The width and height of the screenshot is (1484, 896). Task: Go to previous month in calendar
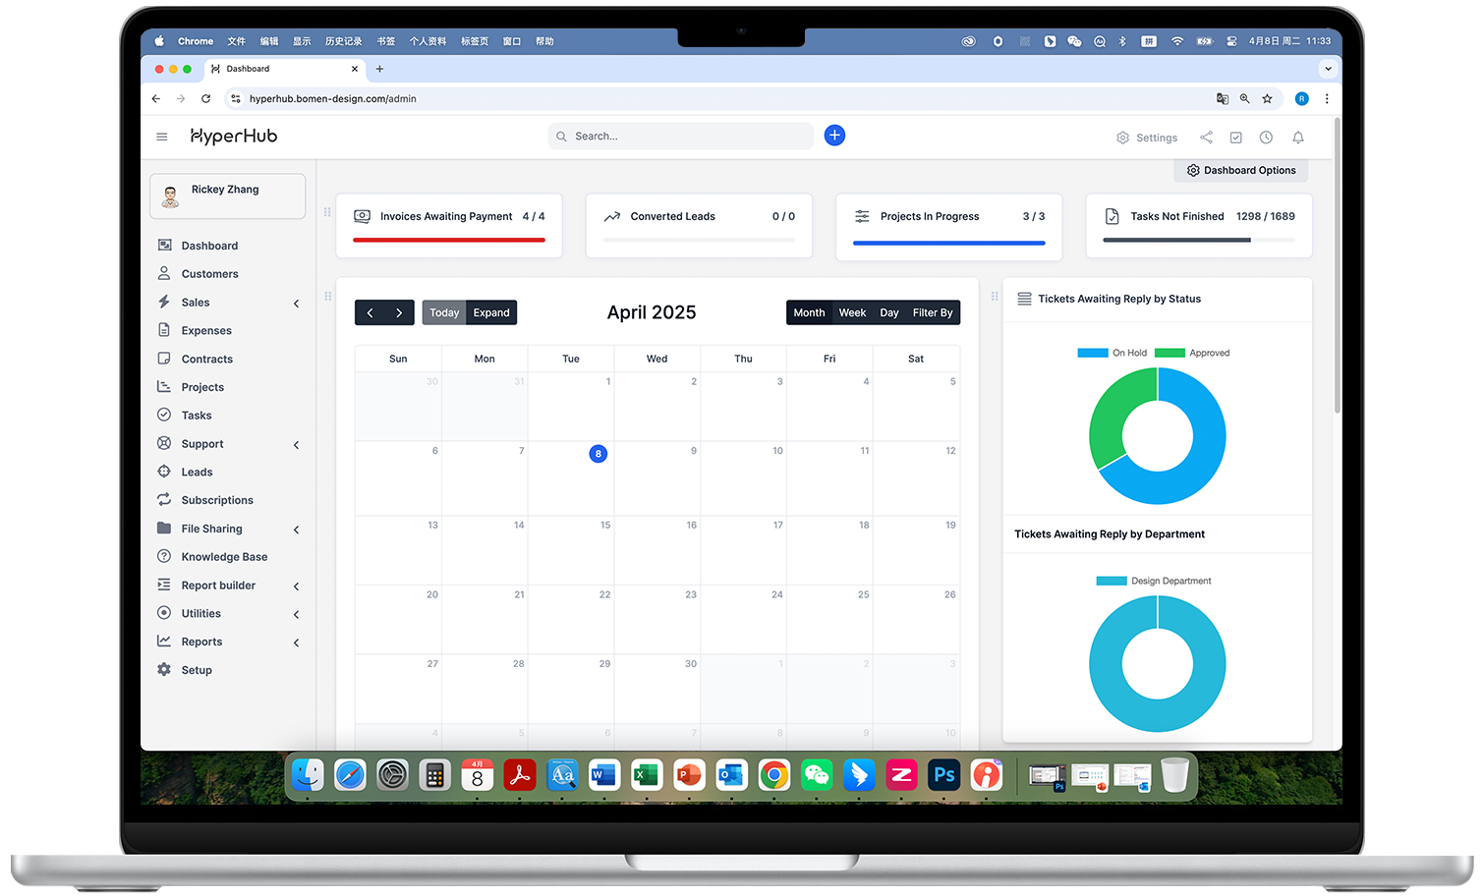point(370,312)
